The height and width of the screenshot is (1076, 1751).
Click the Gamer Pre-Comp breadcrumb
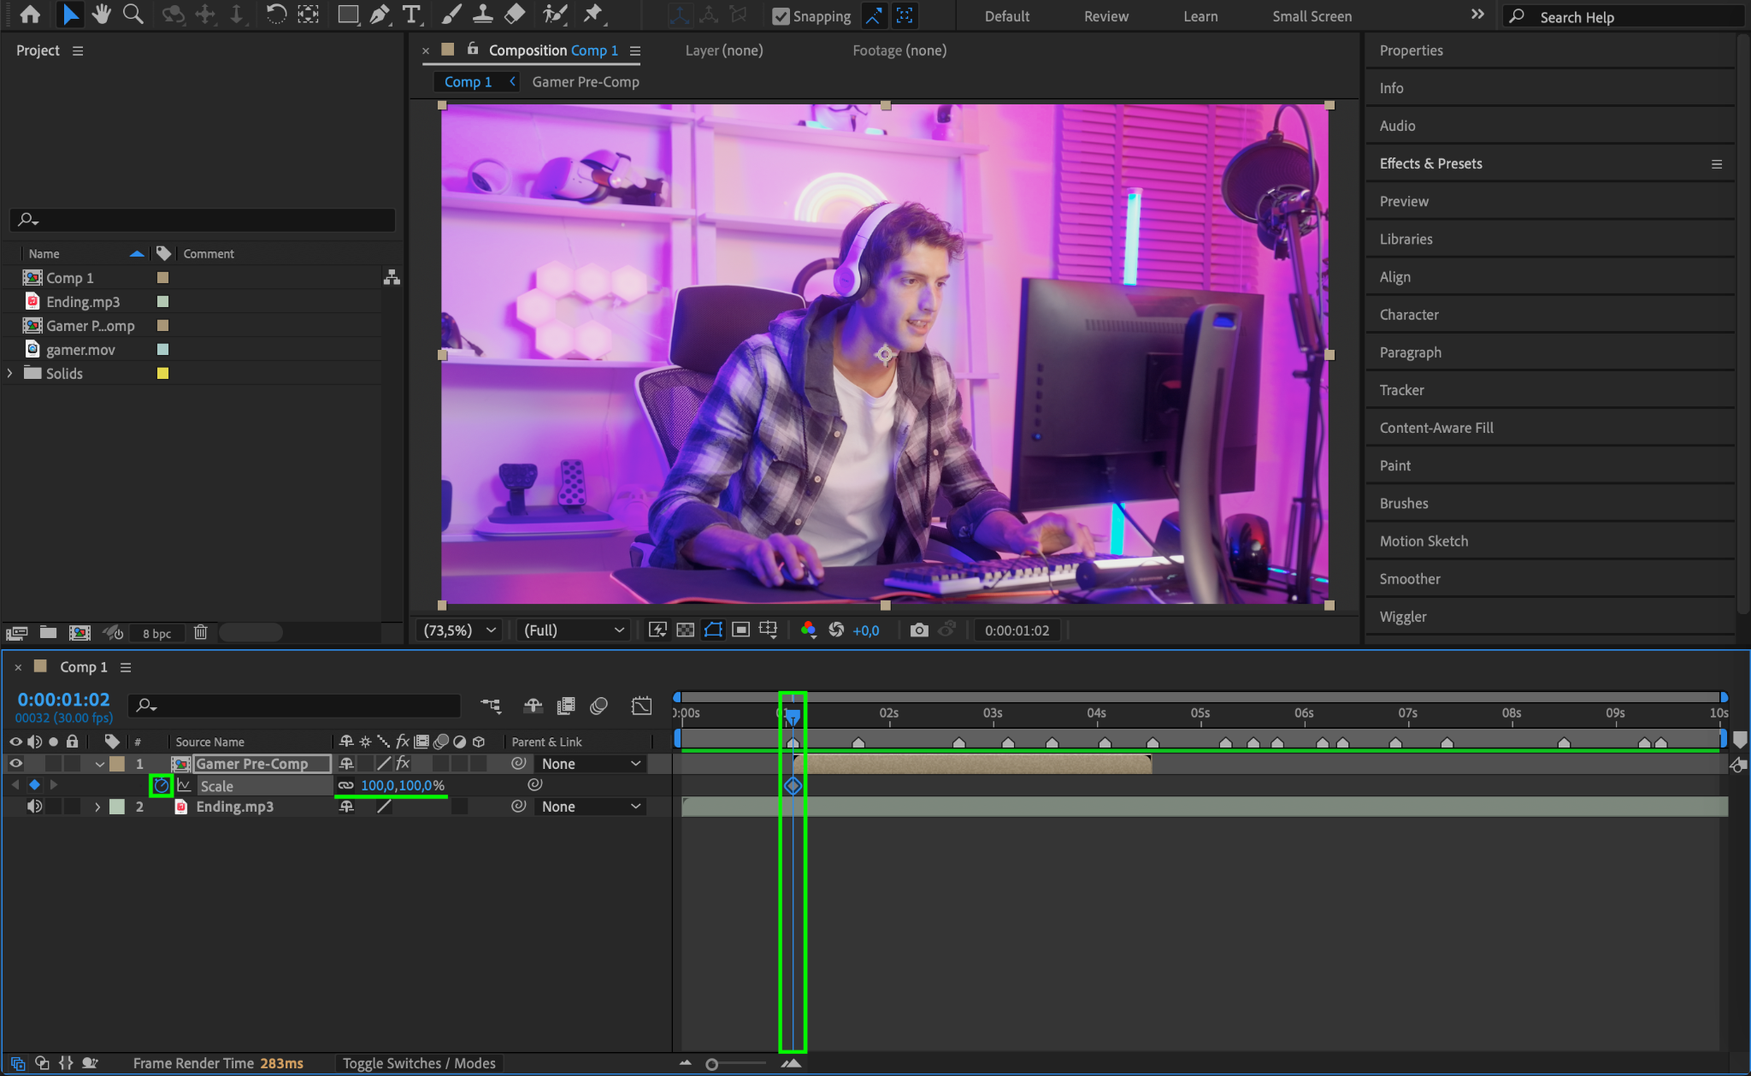pyautogui.click(x=586, y=82)
